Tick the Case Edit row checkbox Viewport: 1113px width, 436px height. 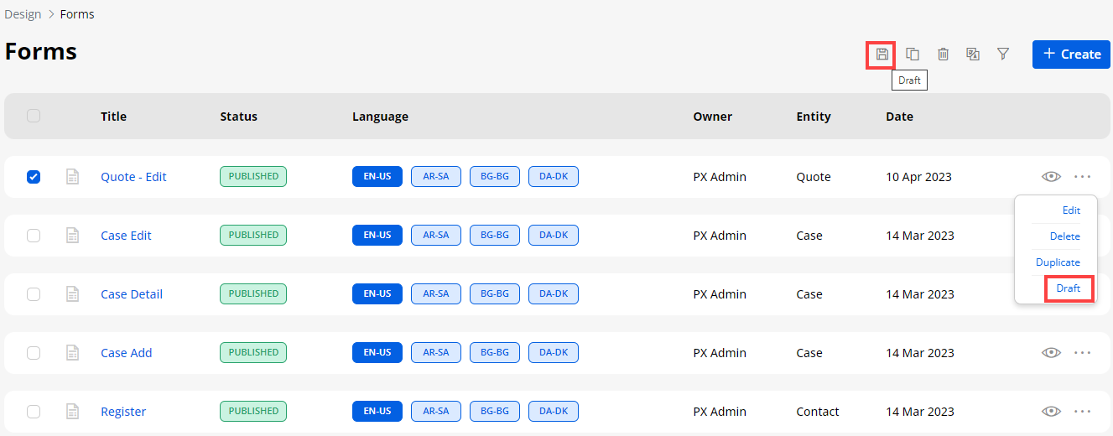(x=34, y=236)
